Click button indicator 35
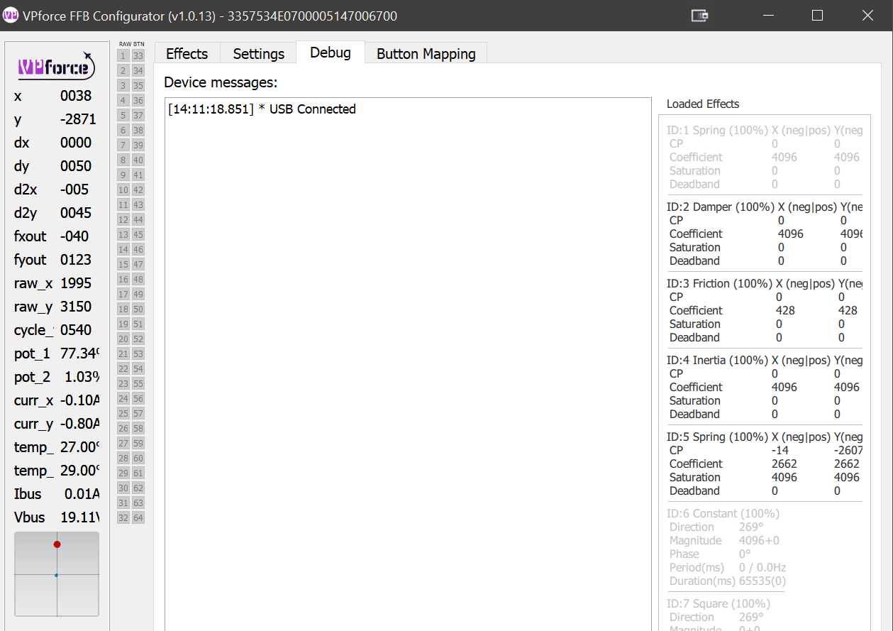 138,85
